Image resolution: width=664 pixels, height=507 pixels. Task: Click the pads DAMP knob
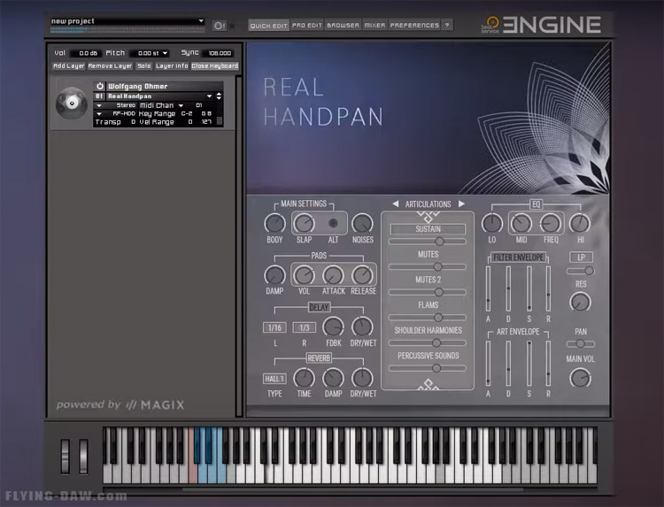[274, 275]
